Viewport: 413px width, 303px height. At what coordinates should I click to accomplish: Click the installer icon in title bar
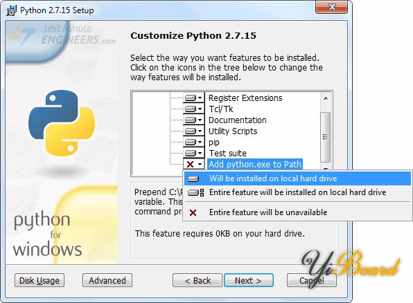pos(11,10)
